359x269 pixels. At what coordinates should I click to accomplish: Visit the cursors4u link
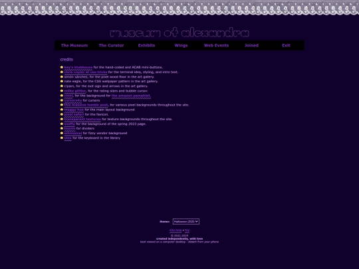click(x=73, y=100)
